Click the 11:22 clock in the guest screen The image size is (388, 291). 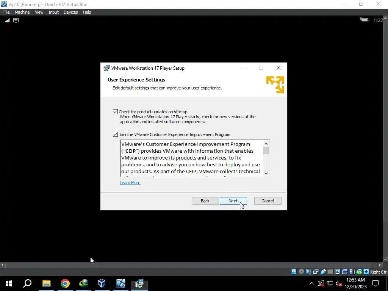tap(378, 20)
